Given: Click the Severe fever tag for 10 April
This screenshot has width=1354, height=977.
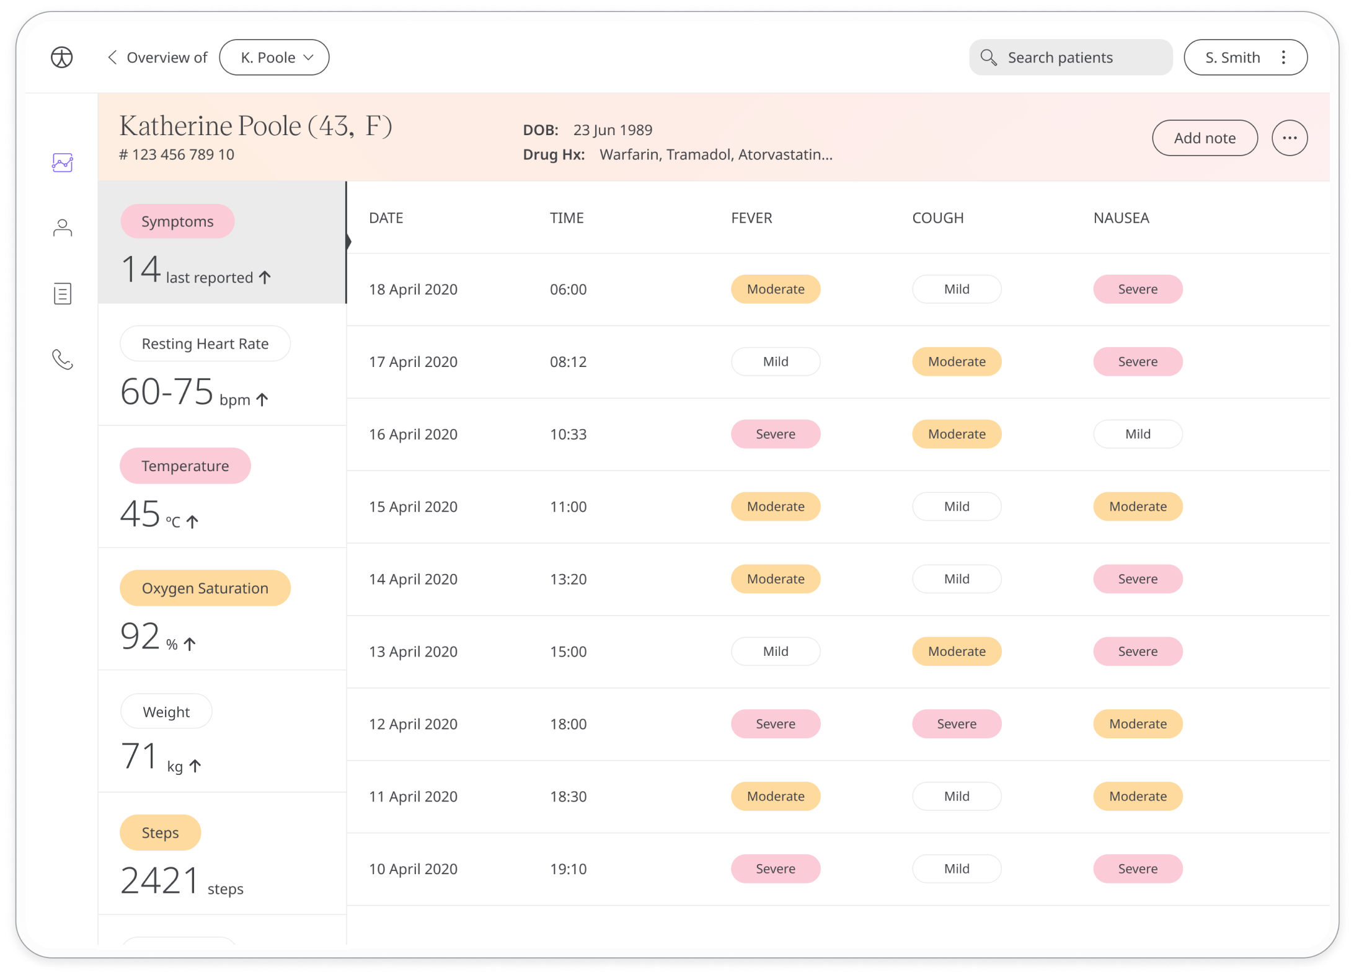Looking at the screenshot, I should point(776,869).
